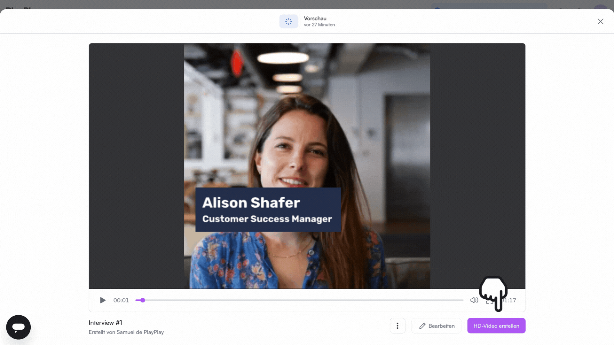Click the 00:01 elapsed time label

121,300
